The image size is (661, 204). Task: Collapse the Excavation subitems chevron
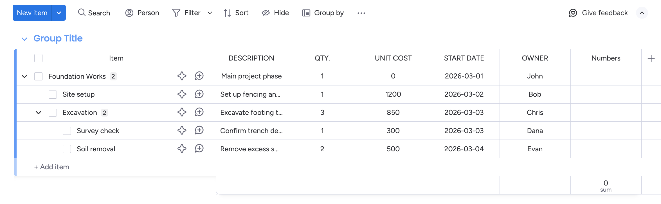[x=39, y=113]
